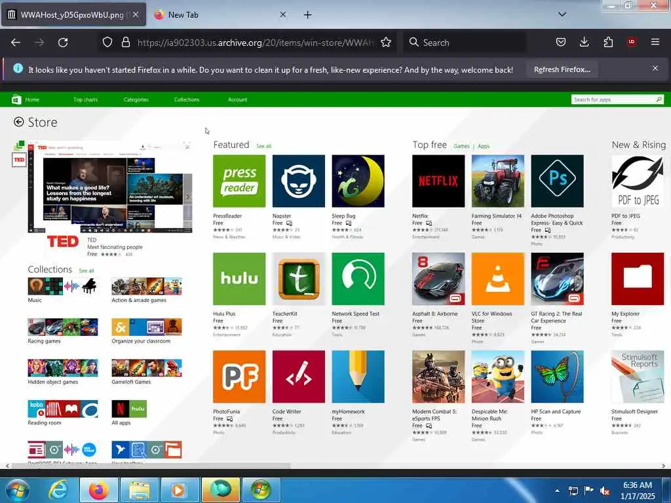Viewport: 671px width, 503px height.
Task: Open the GT Racing 2 tile
Action: pos(557,279)
